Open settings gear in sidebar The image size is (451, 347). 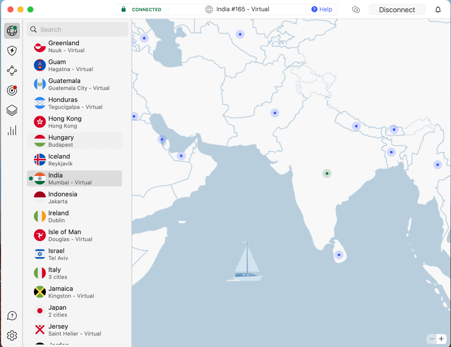pyautogui.click(x=12, y=335)
